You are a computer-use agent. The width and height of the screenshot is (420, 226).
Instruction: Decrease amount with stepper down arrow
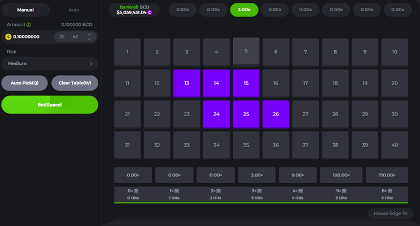(89, 39)
